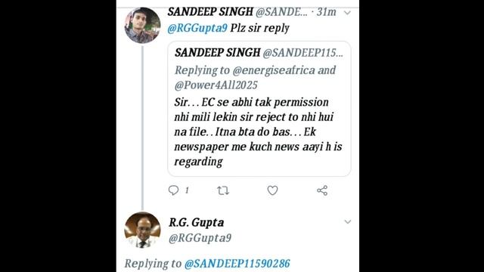Click the quoted tweet's SANDEEP SINGH author name
The image size is (484, 272).
click(x=218, y=53)
